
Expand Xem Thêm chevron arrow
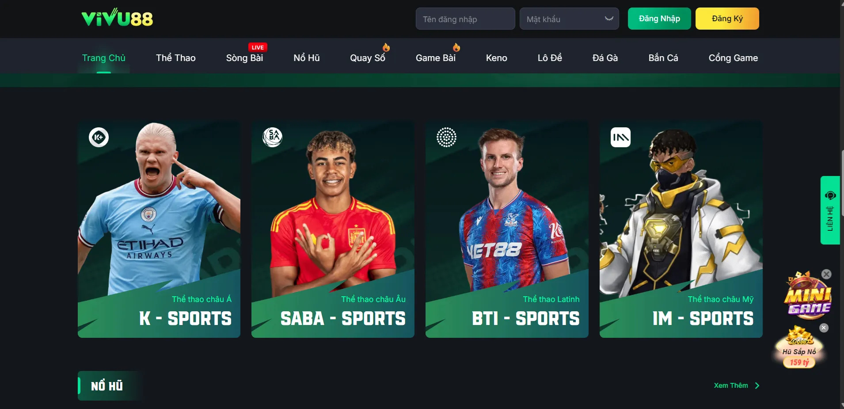pyautogui.click(x=757, y=386)
